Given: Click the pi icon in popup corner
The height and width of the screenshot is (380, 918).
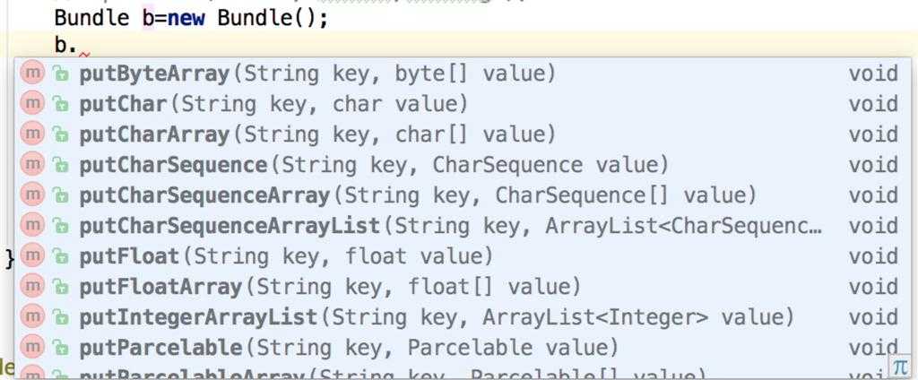Looking at the screenshot, I should [x=899, y=367].
